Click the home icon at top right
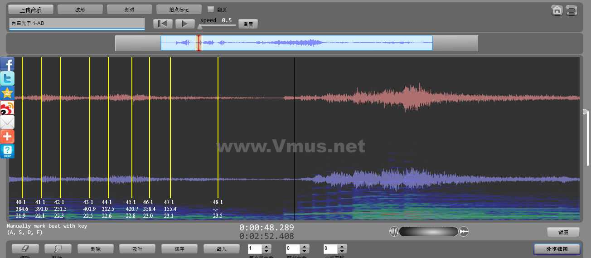The height and width of the screenshot is (258, 591). point(557,10)
